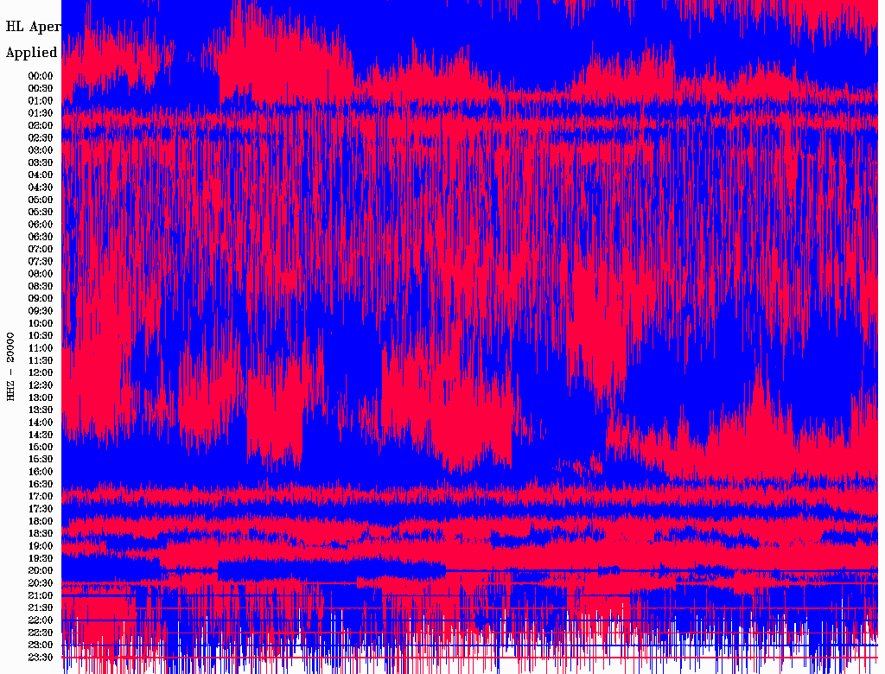Click the "HL Aper" header text
This screenshot has height=674, width=885.
[x=33, y=27]
